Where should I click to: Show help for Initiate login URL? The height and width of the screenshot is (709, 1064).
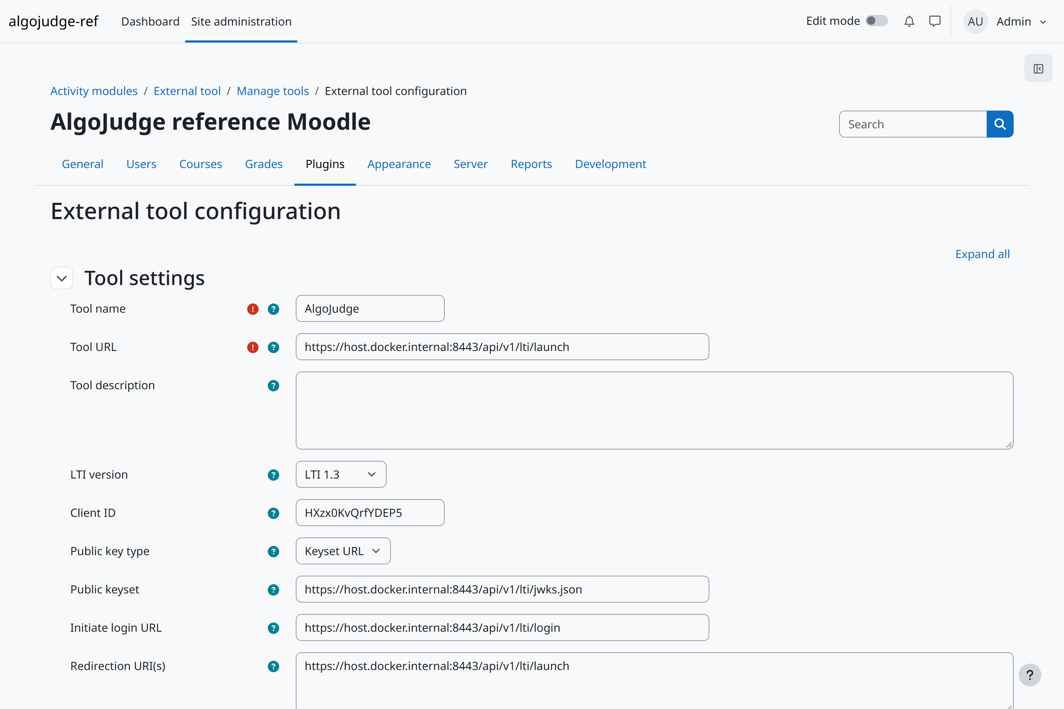point(273,628)
